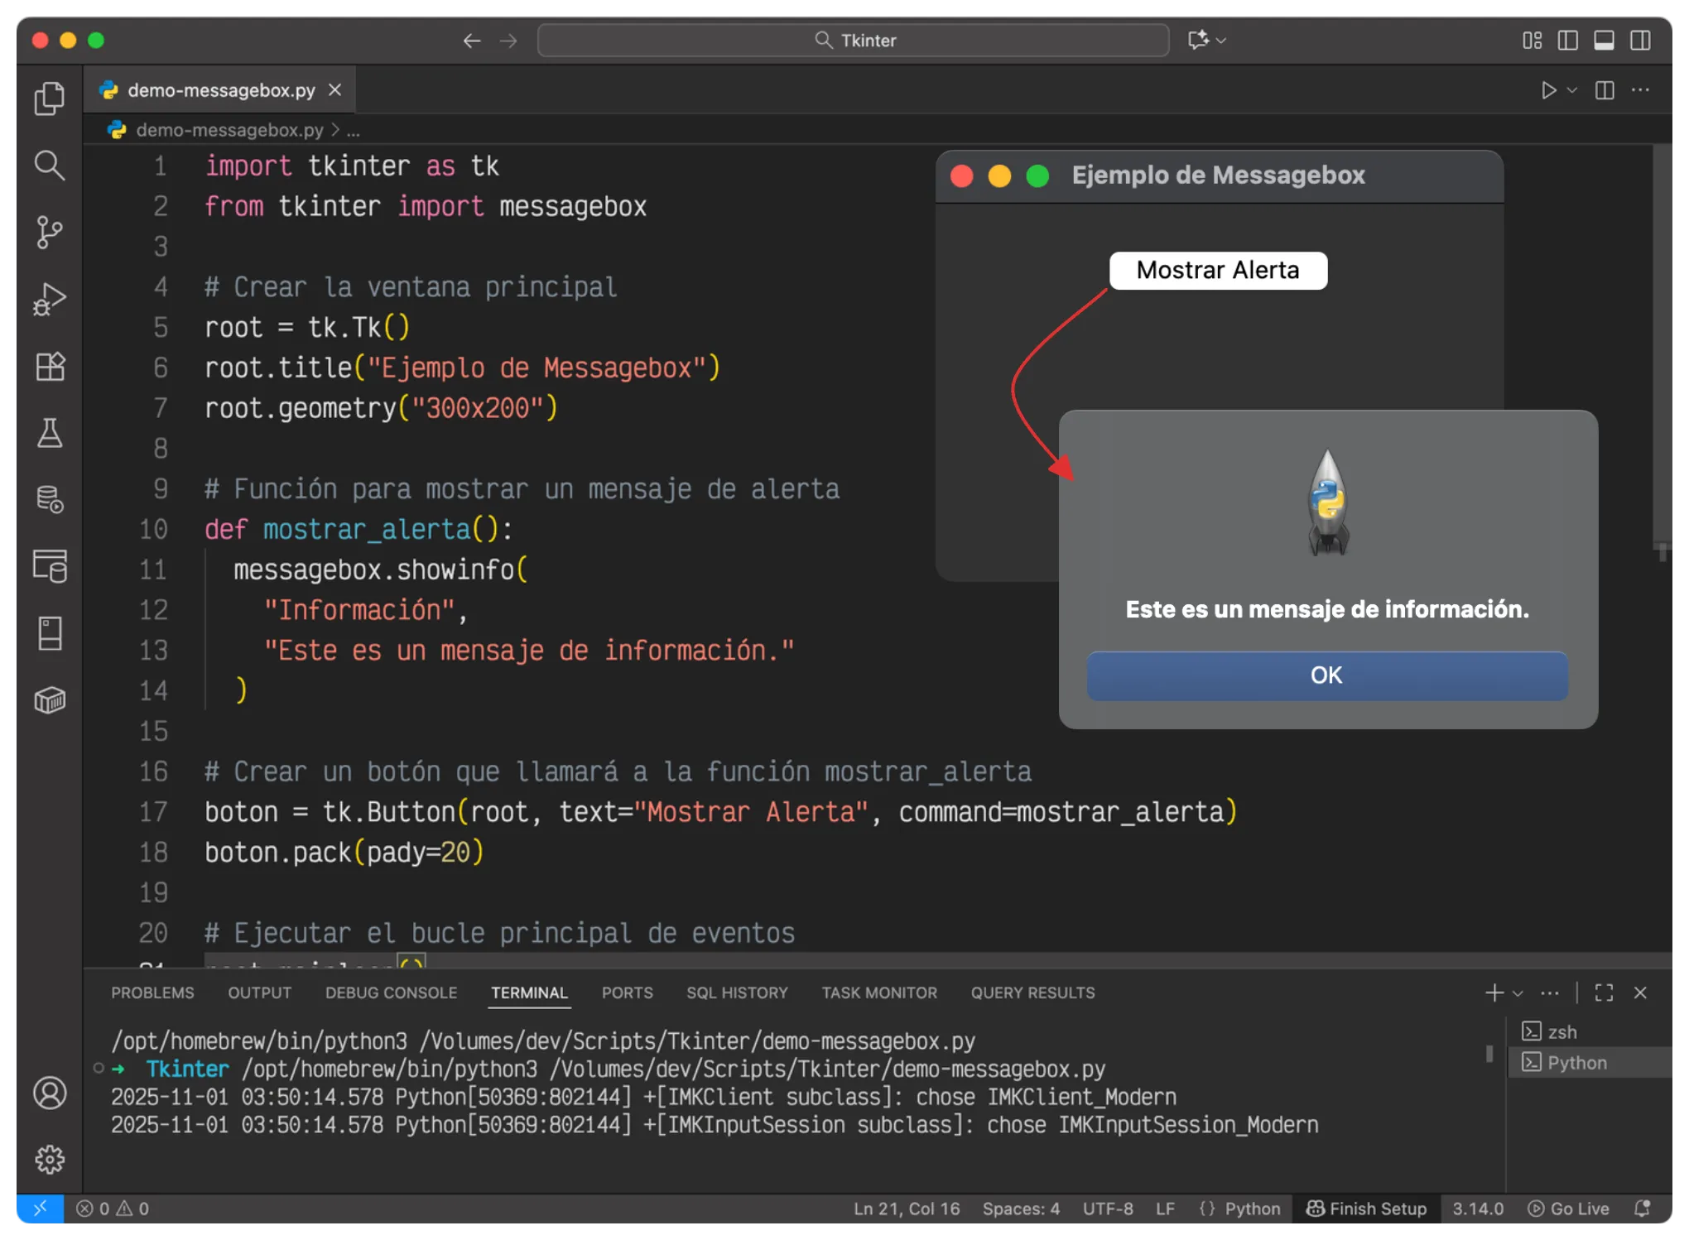Split the editor to the right

point(1605,91)
